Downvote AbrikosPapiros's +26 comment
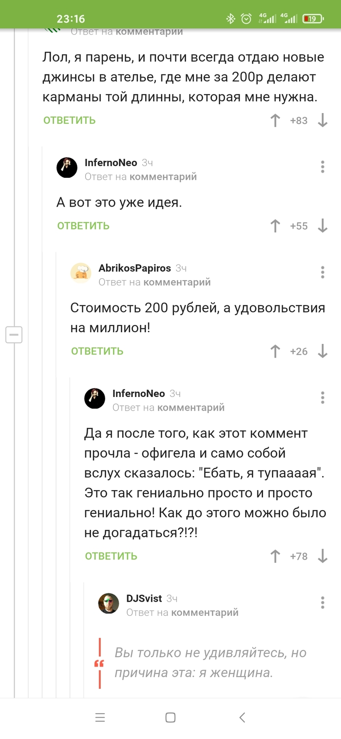The image size is (341, 739). pos(322,351)
